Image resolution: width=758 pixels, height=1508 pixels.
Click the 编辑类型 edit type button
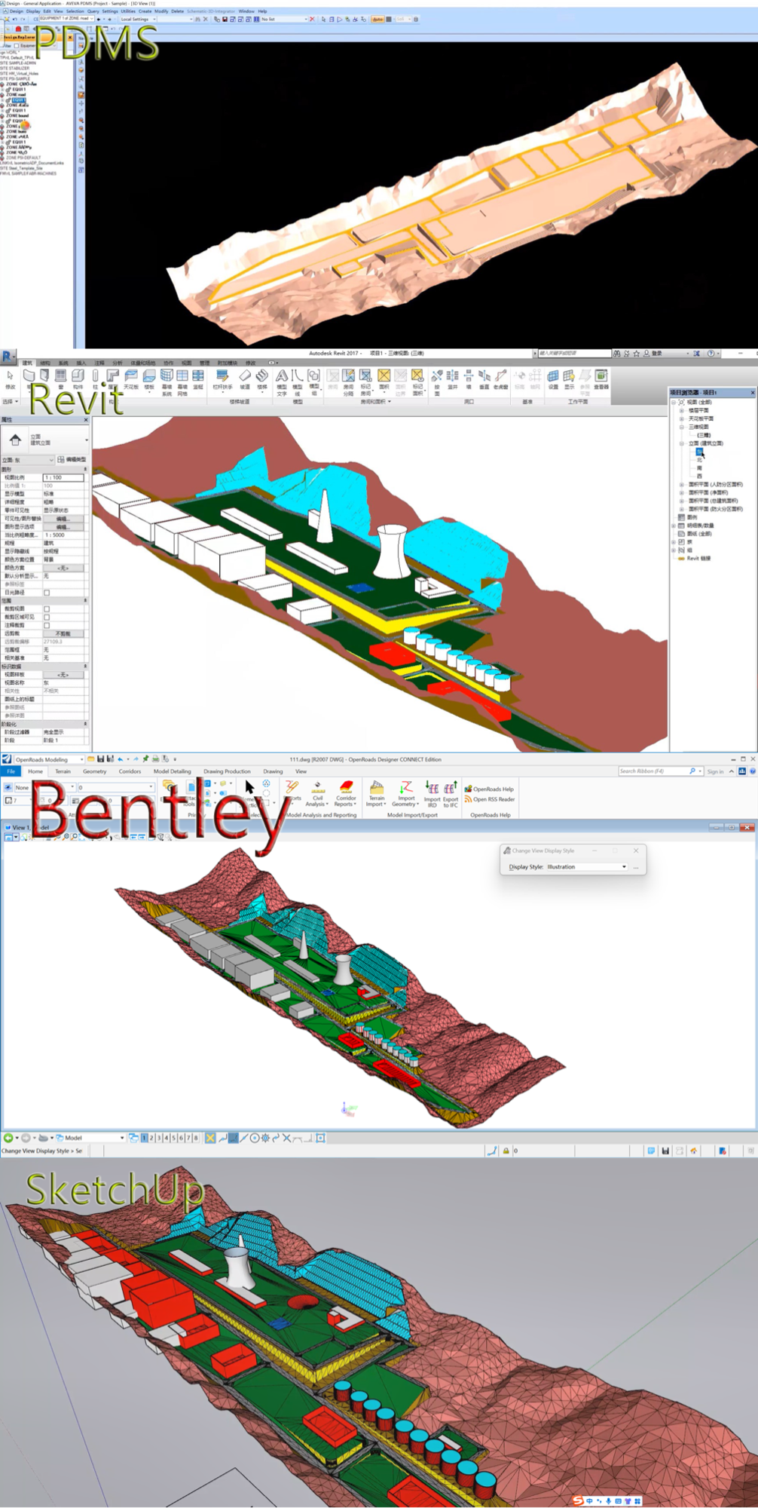72,460
